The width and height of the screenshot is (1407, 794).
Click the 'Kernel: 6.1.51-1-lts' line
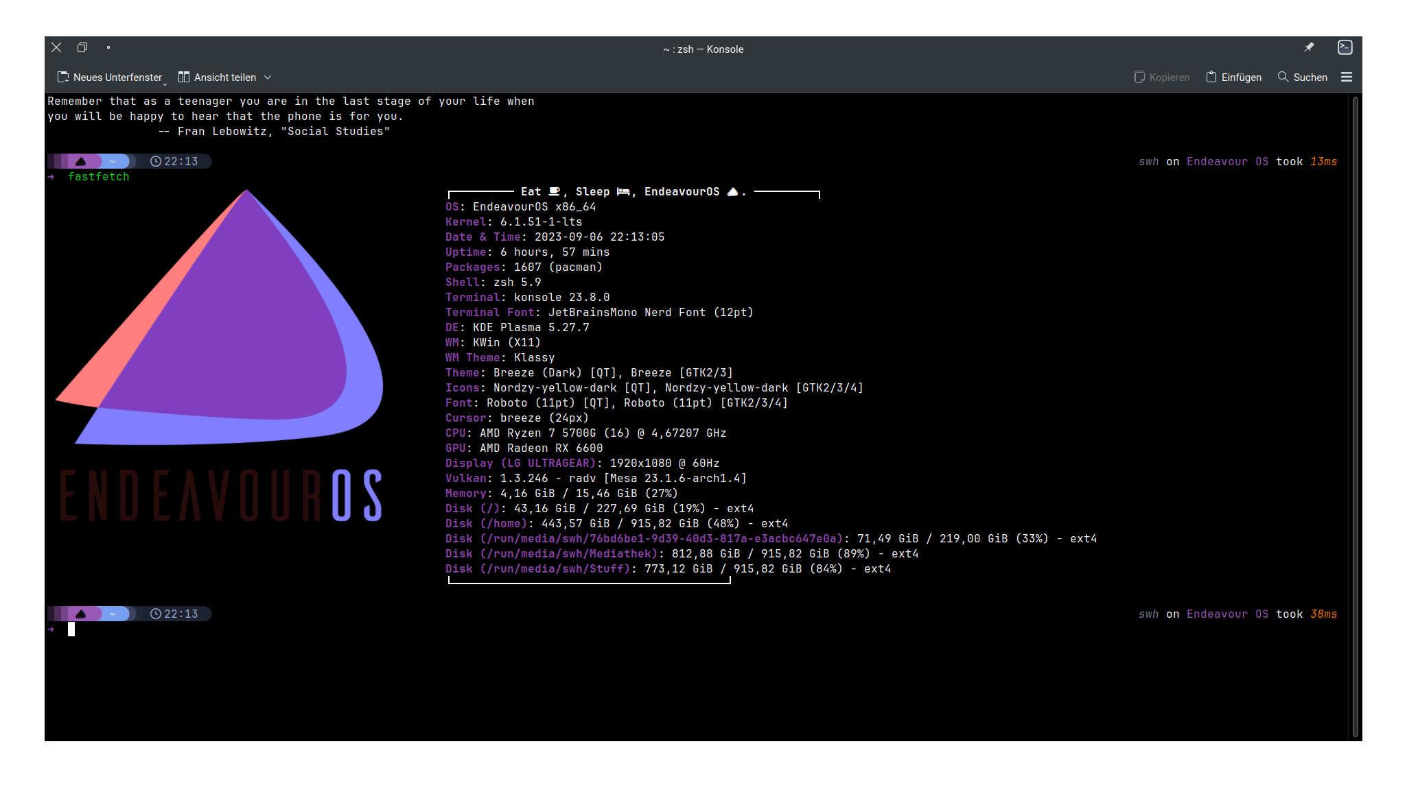[513, 222]
